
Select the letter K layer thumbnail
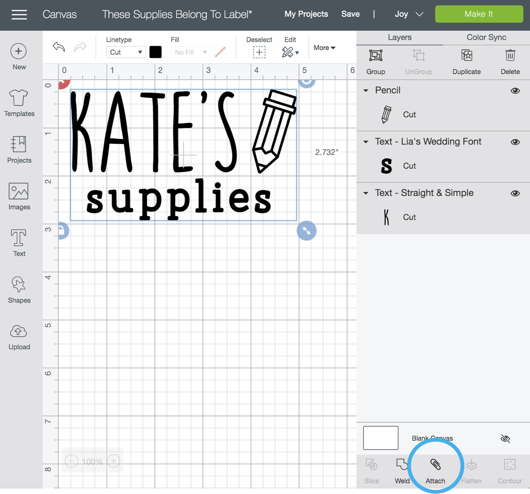[x=387, y=217]
